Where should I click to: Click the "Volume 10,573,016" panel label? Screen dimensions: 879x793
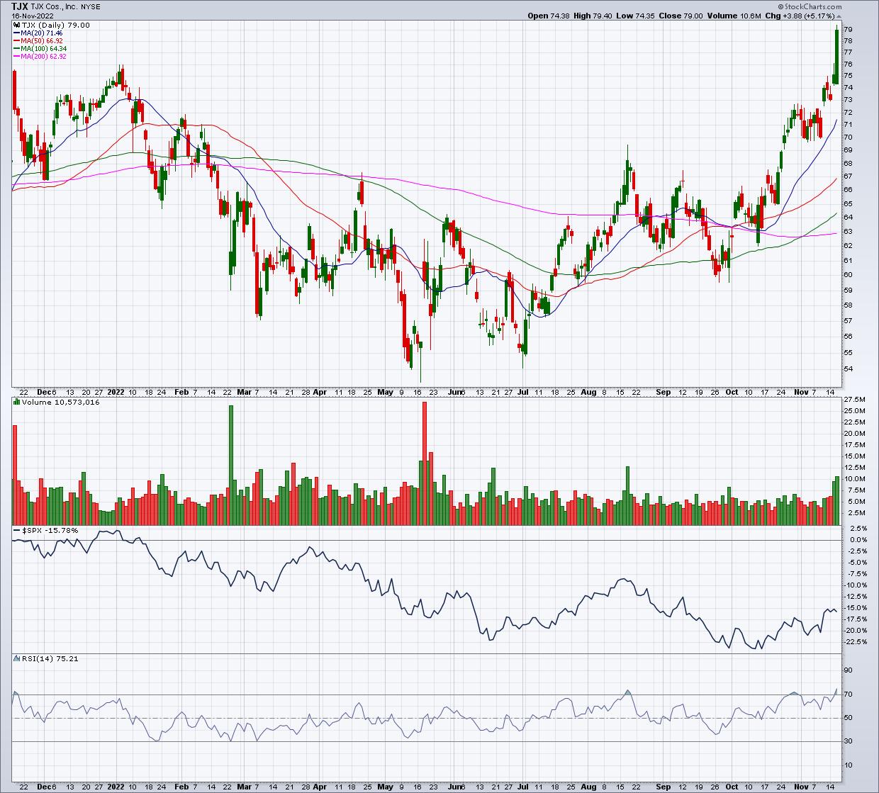pyautogui.click(x=60, y=403)
